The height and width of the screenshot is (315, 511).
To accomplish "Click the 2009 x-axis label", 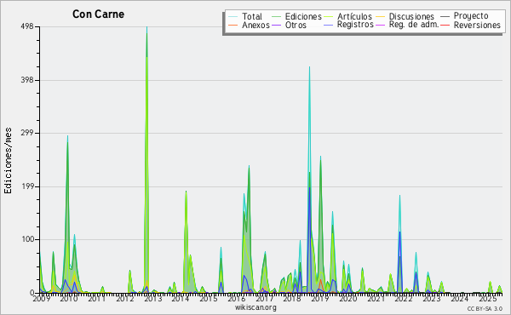I will [42, 299].
